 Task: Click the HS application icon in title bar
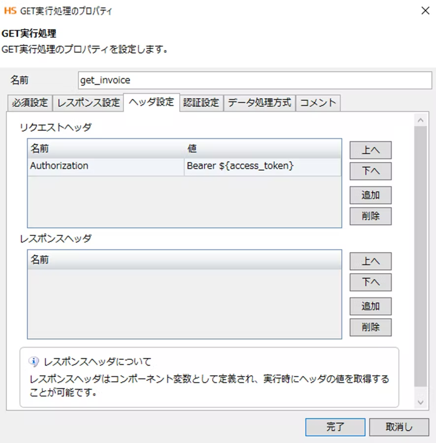[10, 11]
